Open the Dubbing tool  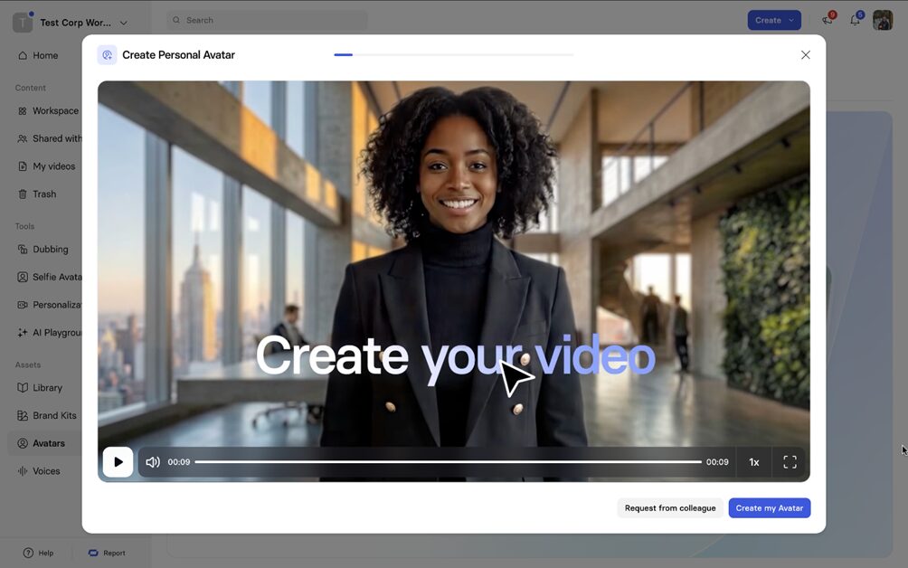click(x=50, y=250)
